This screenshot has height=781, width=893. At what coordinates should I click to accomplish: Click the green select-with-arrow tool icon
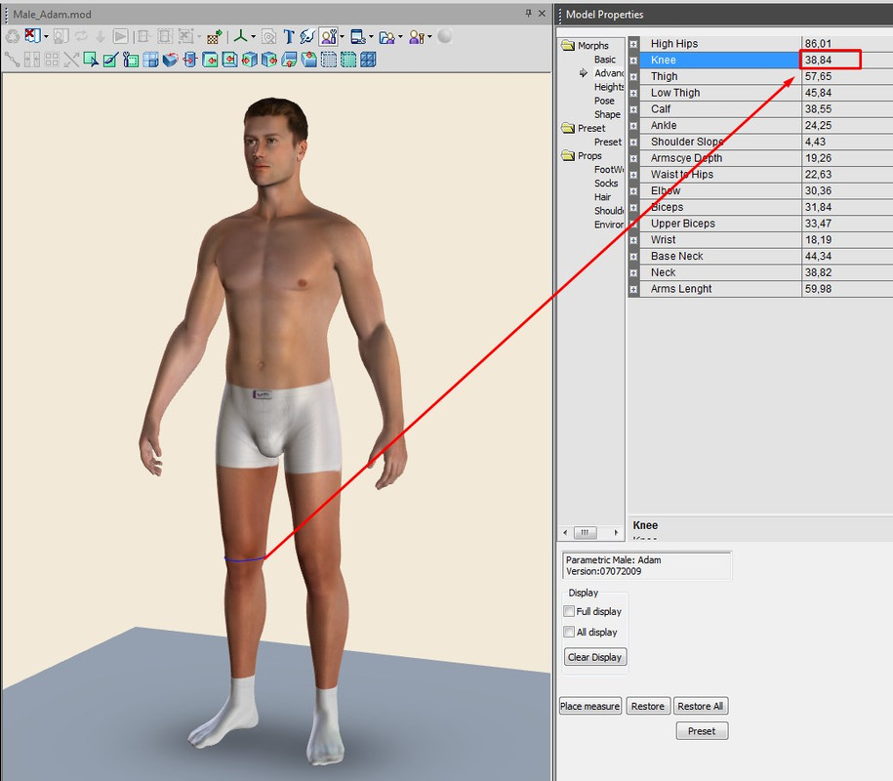[91, 60]
